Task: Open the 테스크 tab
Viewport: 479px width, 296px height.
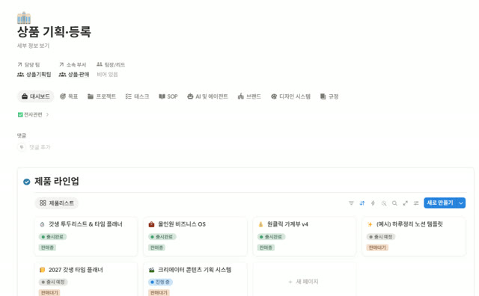Action: (x=137, y=96)
